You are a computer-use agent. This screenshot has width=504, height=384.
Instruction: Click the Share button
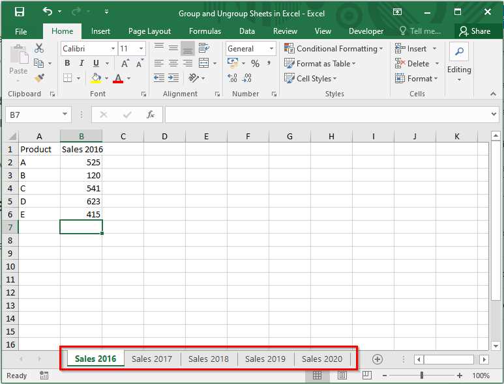[475, 31]
